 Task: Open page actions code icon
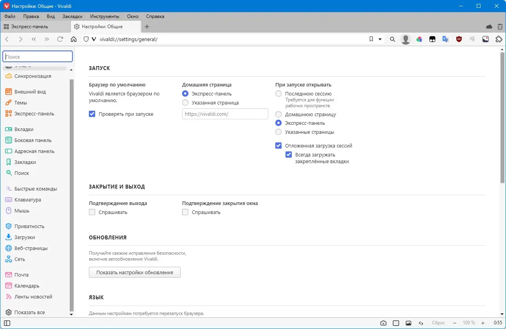[x=421, y=323]
